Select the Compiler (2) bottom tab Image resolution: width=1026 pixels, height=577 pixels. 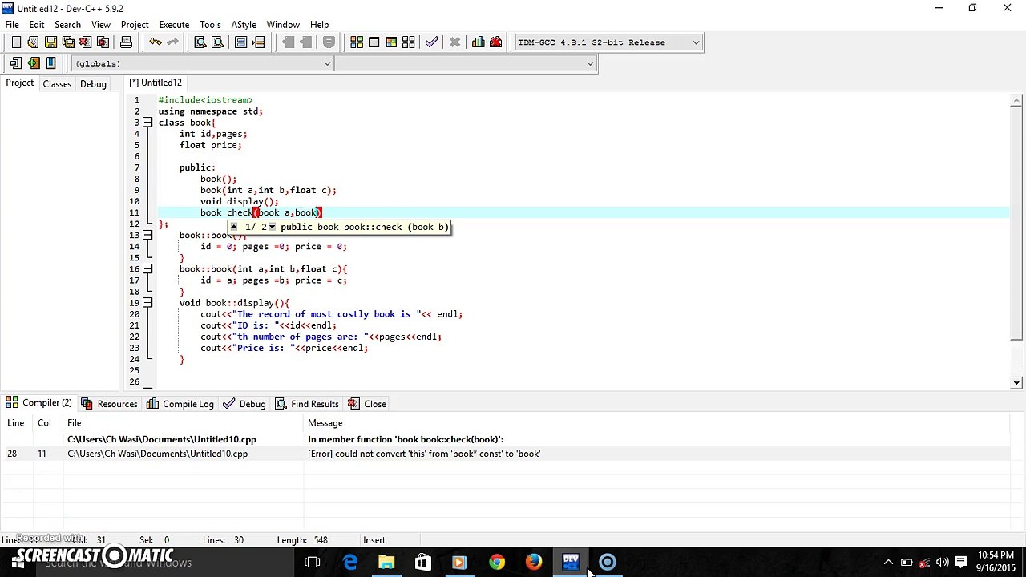click(39, 403)
